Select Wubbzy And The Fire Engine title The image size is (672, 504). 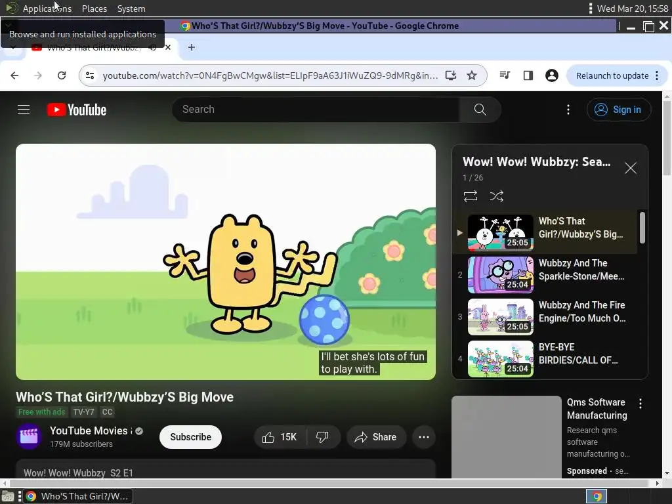pyautogui.click(x=582, y=312)
